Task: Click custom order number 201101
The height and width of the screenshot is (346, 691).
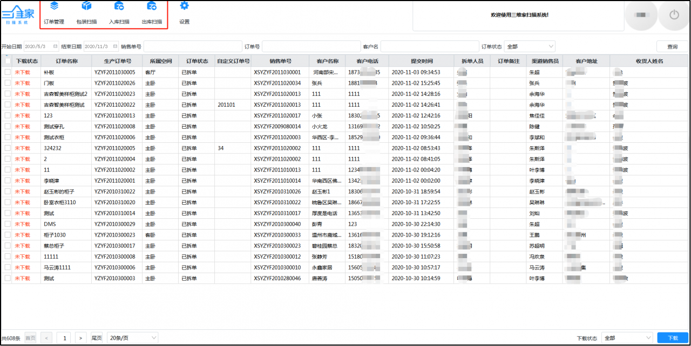Action: pyautogui.click(x=226, y=105)
